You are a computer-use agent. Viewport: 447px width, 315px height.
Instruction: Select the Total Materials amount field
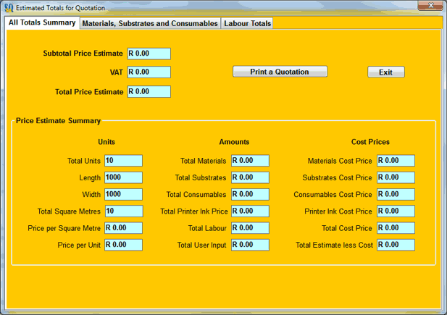point(250,161)
